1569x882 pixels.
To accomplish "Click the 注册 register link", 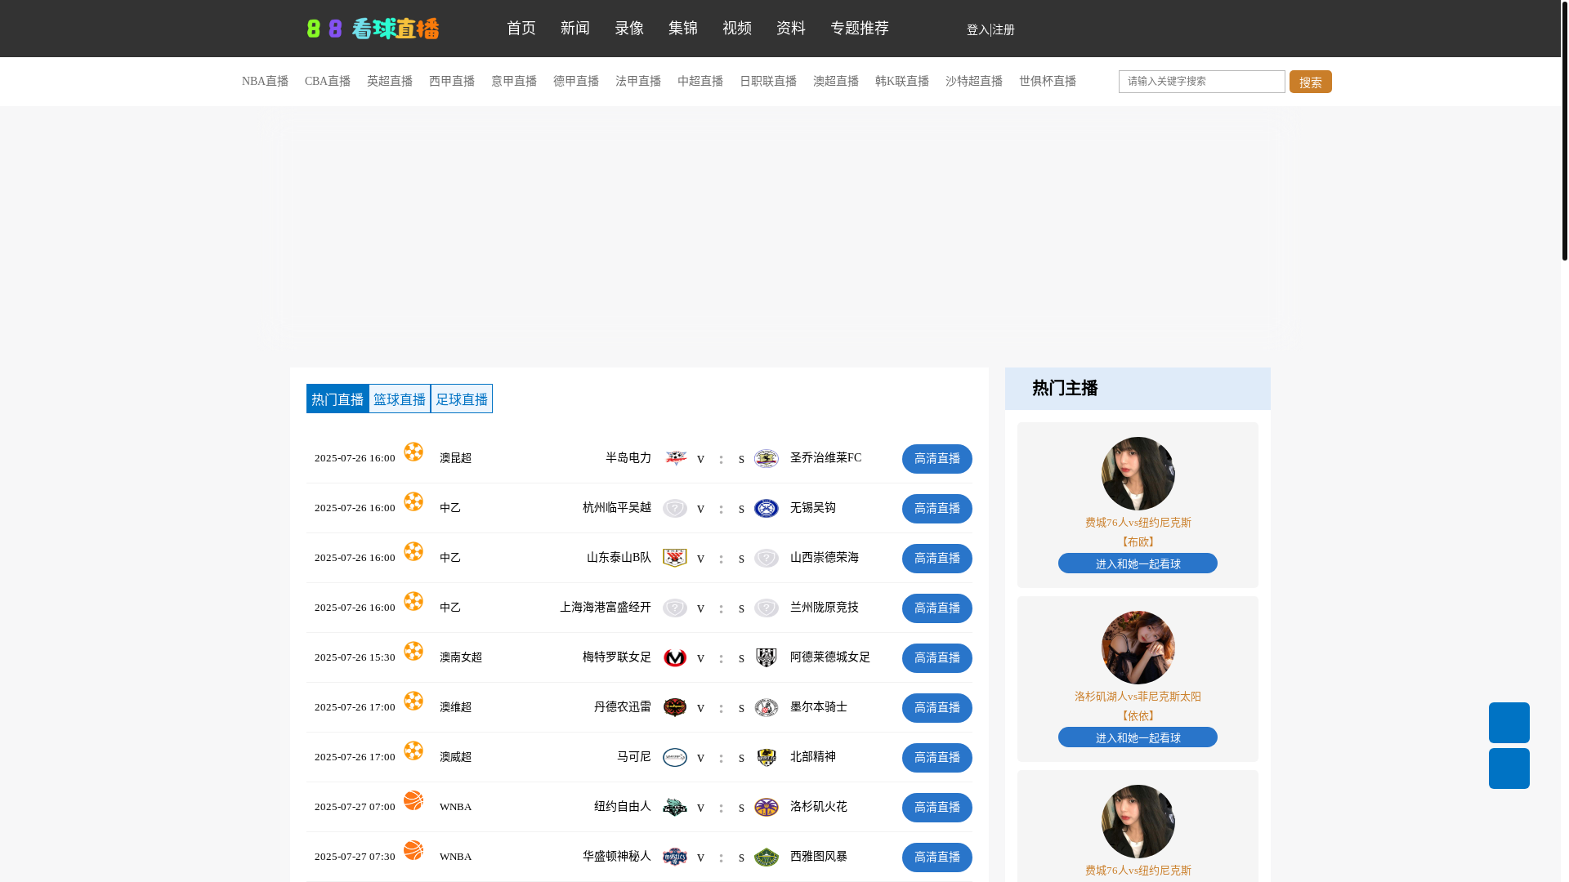I will [x=1004, y=30].
